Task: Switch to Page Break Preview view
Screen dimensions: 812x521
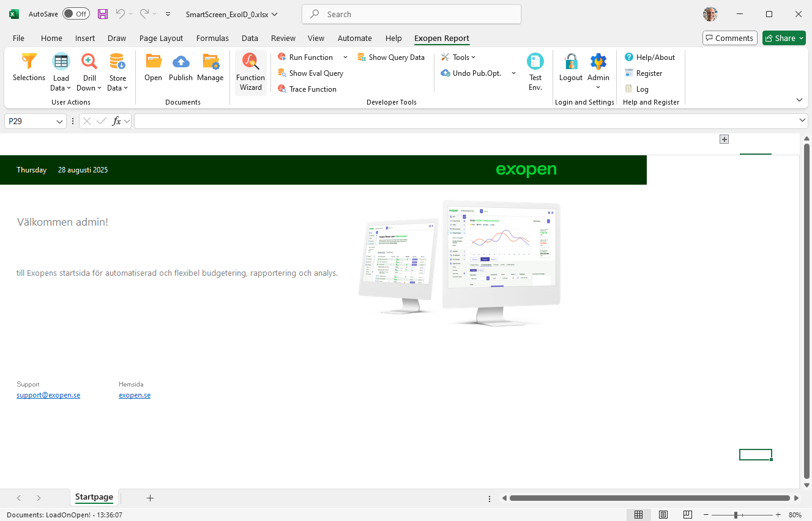Action: pyautogui.click(x=688, y=515)
